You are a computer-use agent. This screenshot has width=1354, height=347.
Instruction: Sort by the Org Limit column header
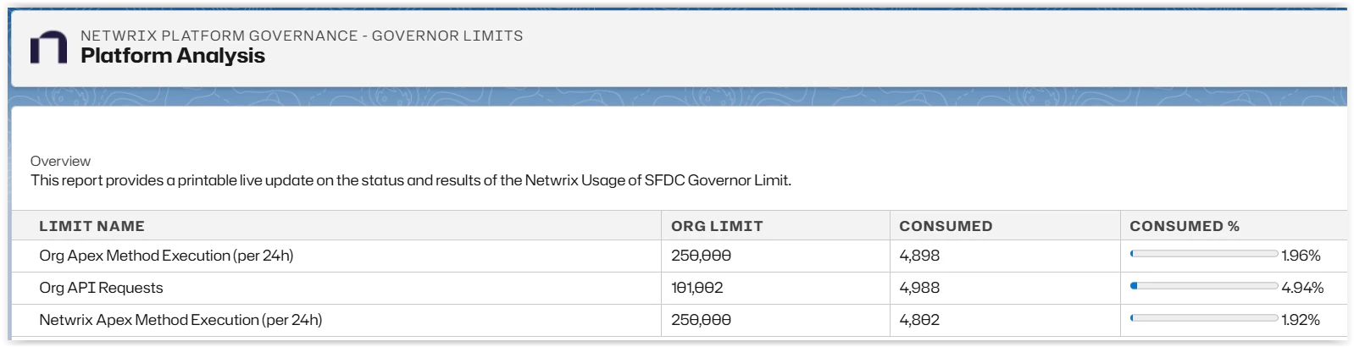pos(717,226)
